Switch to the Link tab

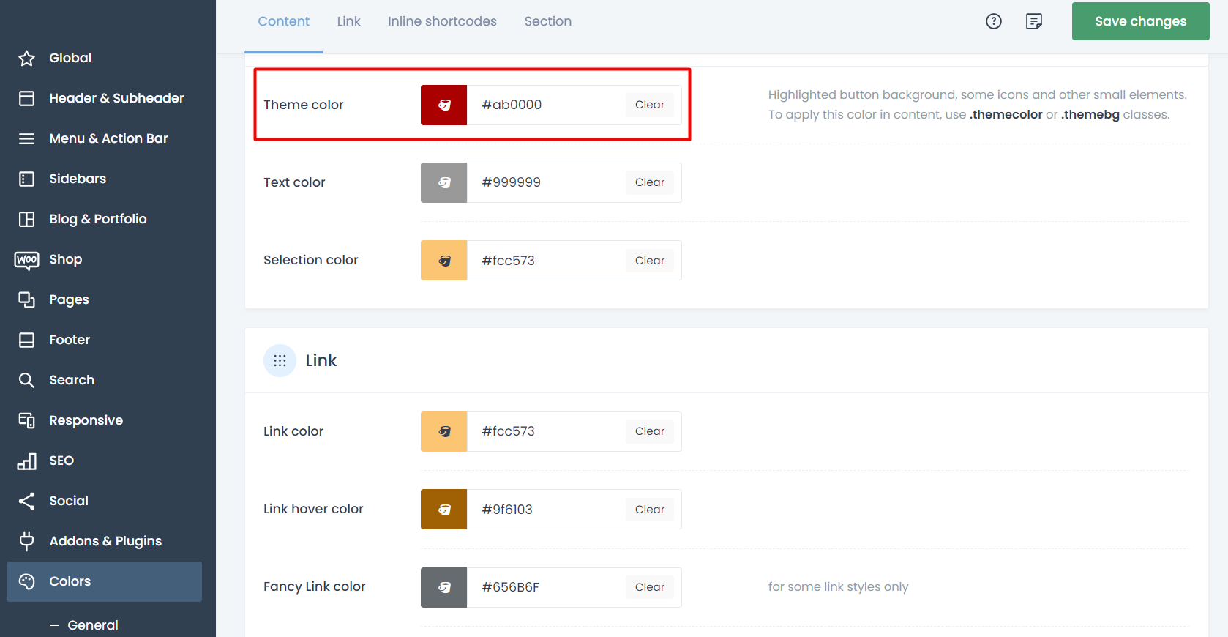[349, 21]
